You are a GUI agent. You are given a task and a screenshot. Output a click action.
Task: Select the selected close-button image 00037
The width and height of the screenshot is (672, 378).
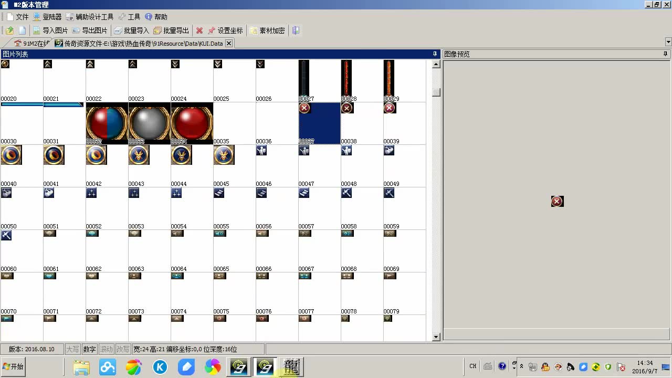click(x=320, y=123)
